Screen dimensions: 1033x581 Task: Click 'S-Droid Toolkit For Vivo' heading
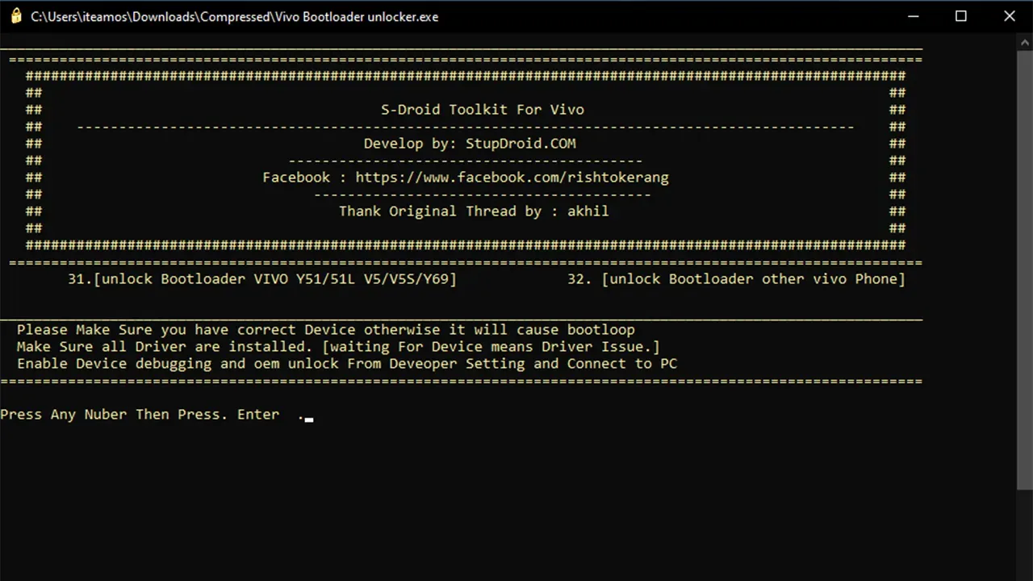(x=483, y=110)
